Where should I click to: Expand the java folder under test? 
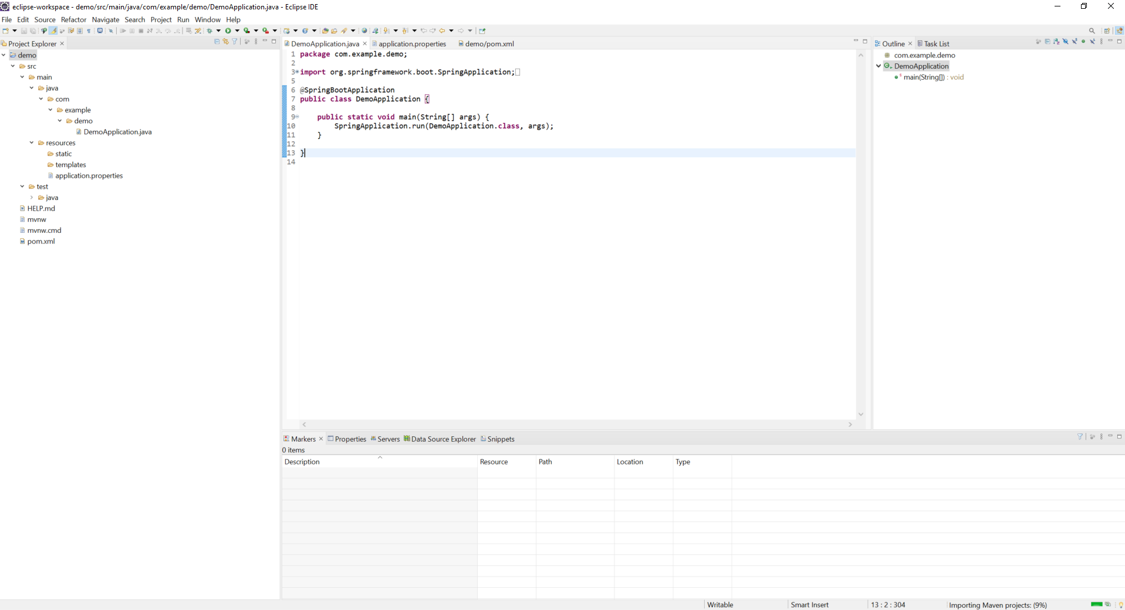[x=31, y=198]
